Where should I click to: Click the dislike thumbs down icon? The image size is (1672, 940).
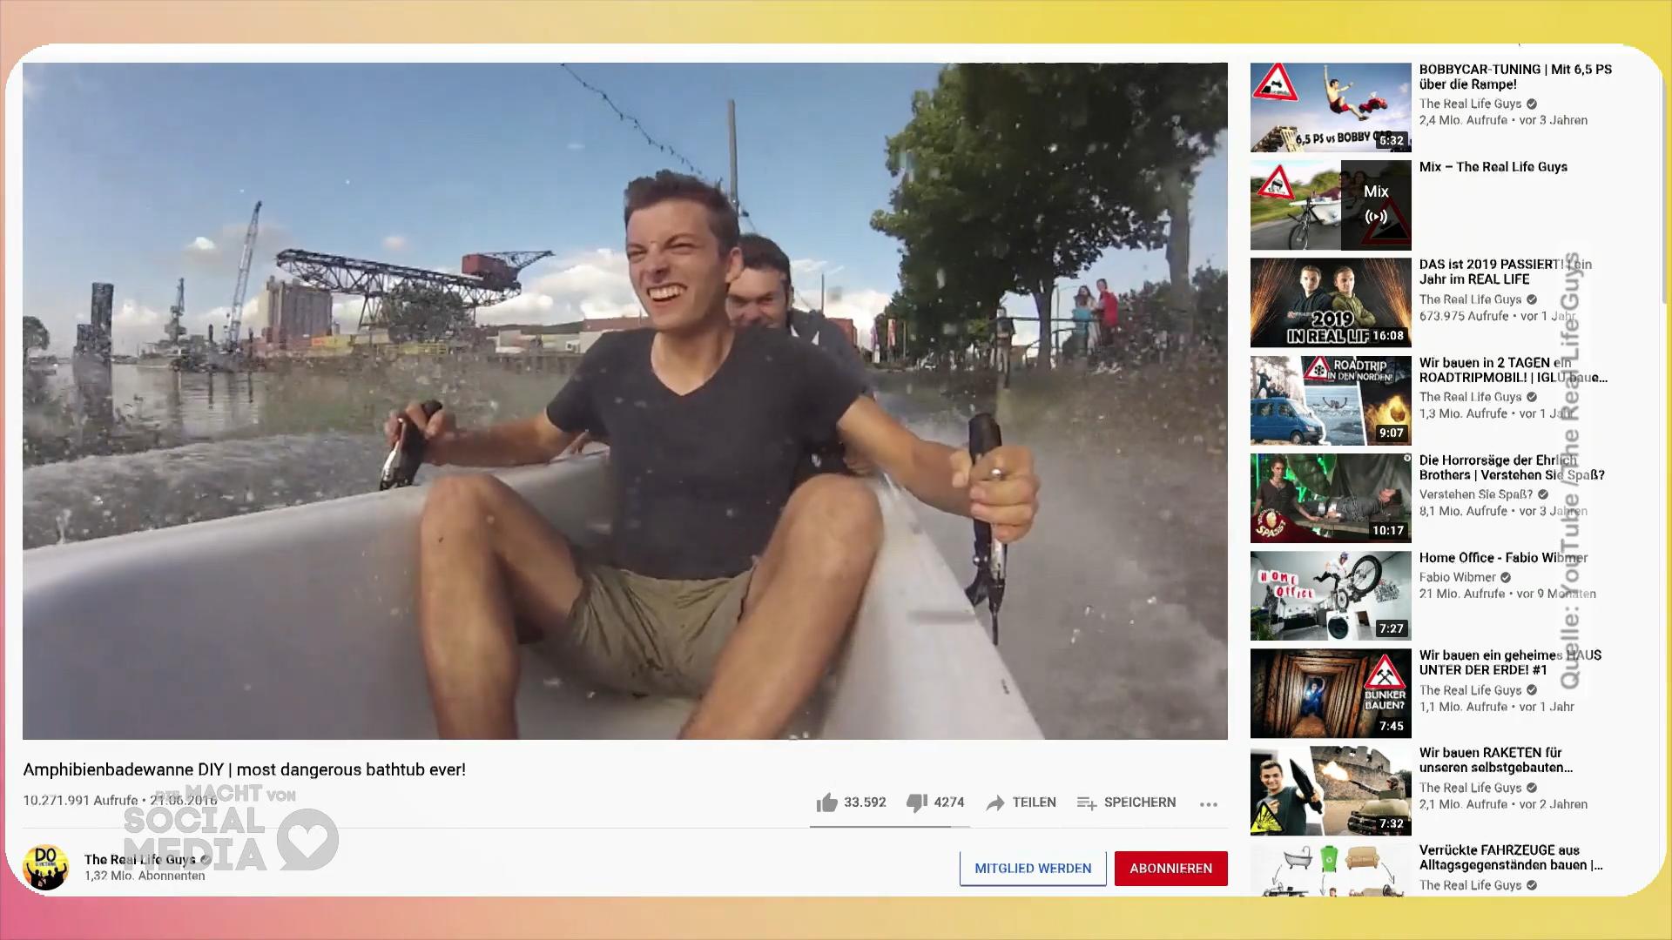[917, 802]
